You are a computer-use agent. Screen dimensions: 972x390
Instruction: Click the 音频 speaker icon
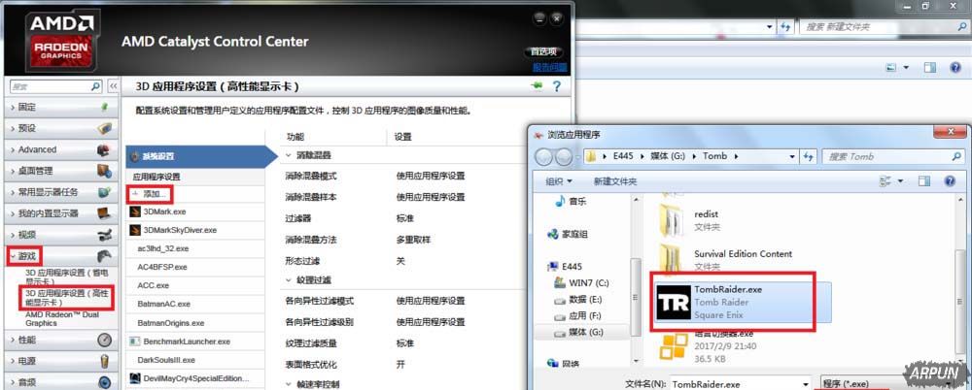[104, 382]
